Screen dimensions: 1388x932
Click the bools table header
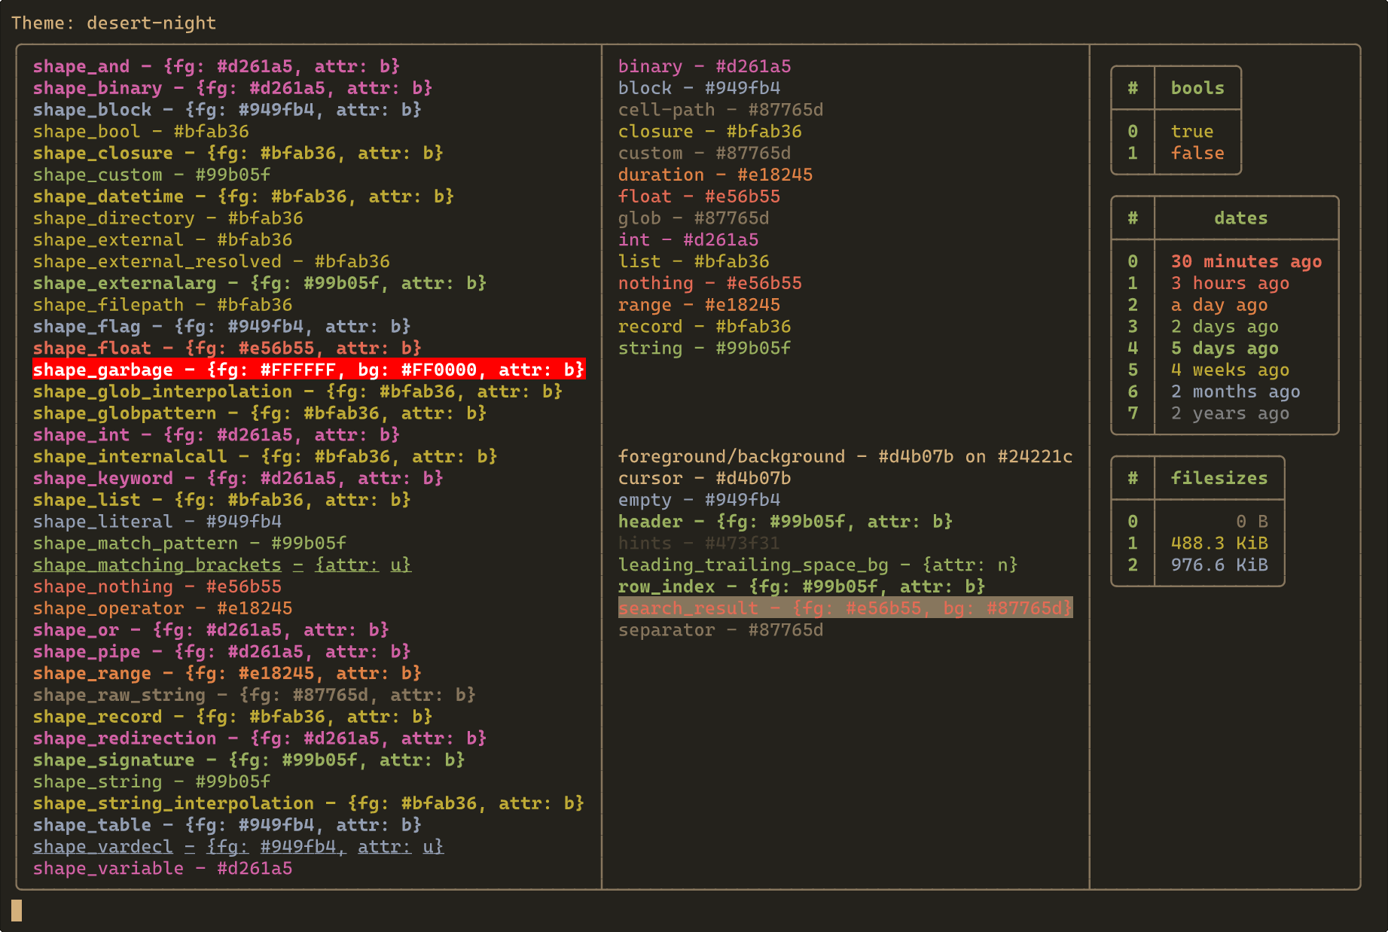[1197, 88]
